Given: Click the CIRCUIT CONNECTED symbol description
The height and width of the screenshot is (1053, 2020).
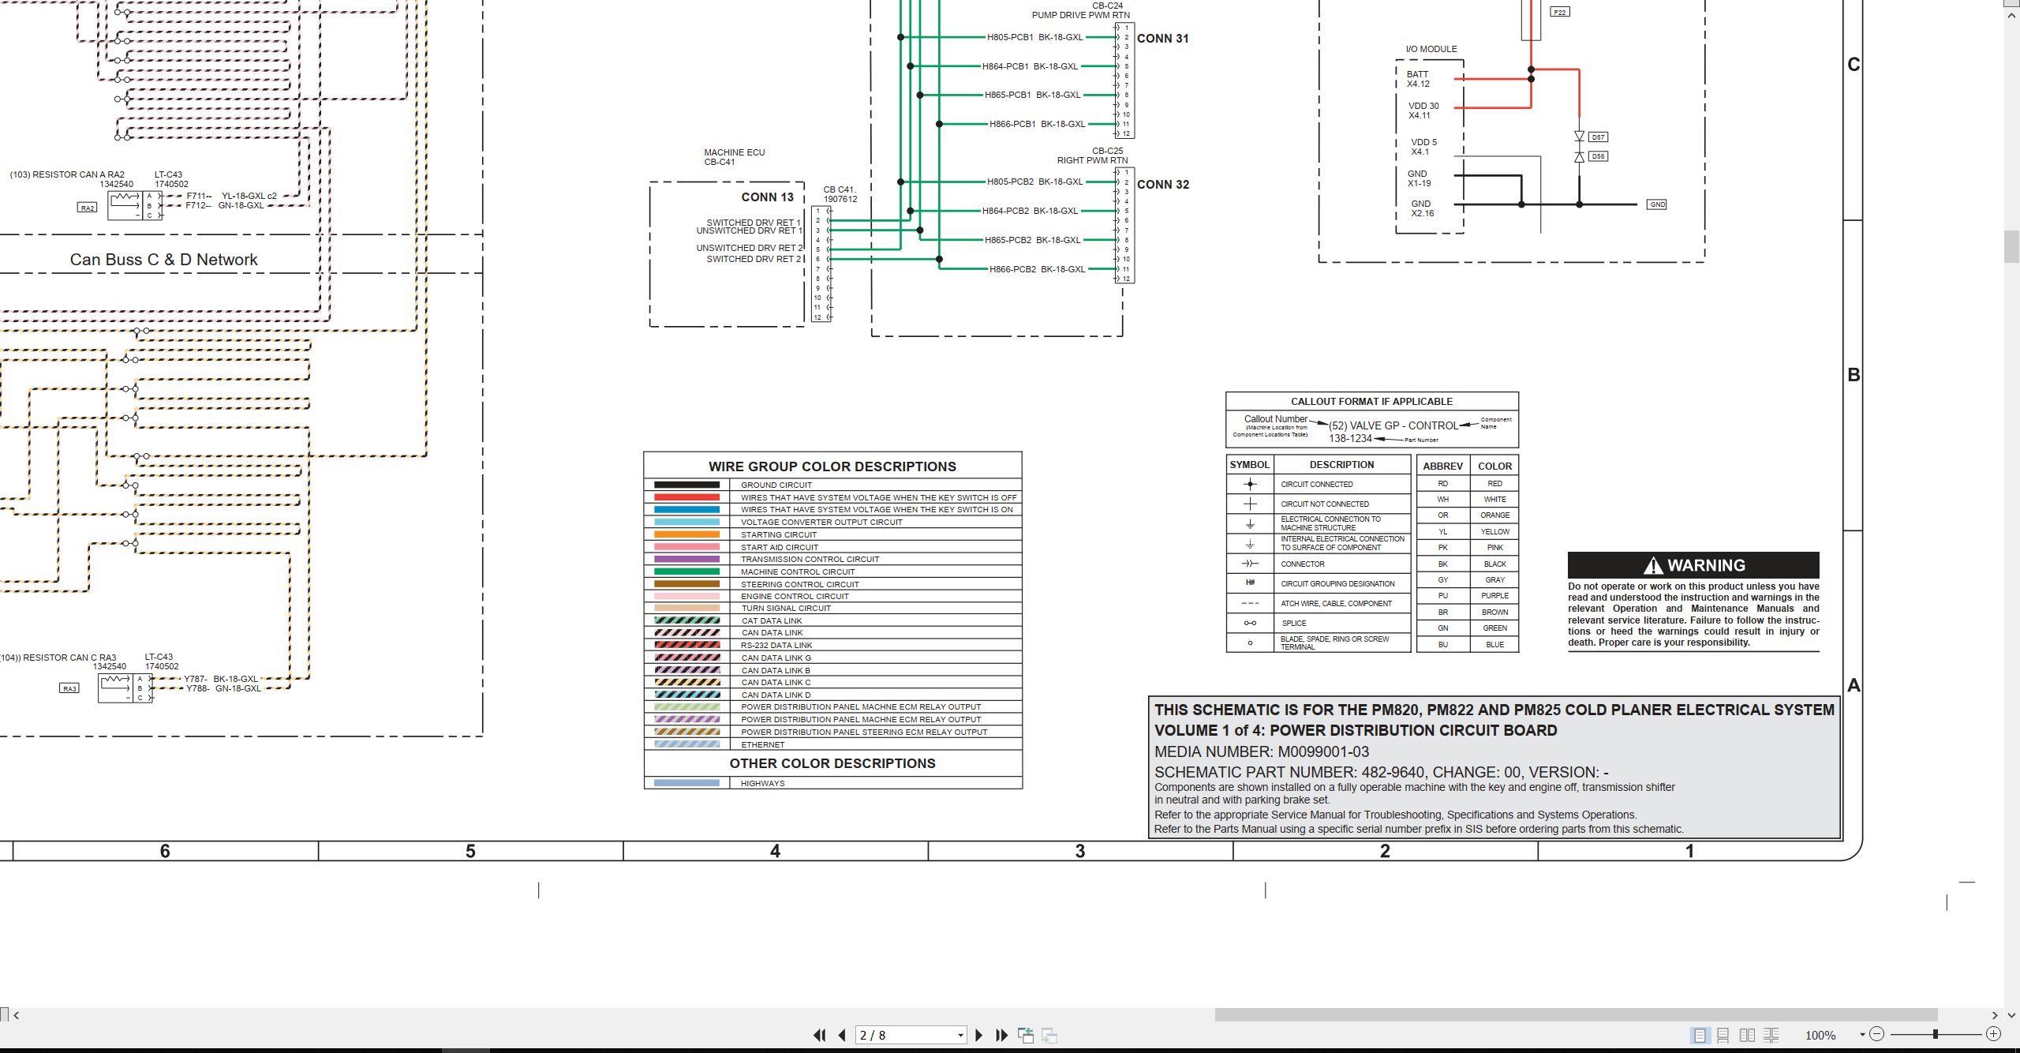Looking at the screenshot, I should pyautogui.click(x=1316, y=485).
